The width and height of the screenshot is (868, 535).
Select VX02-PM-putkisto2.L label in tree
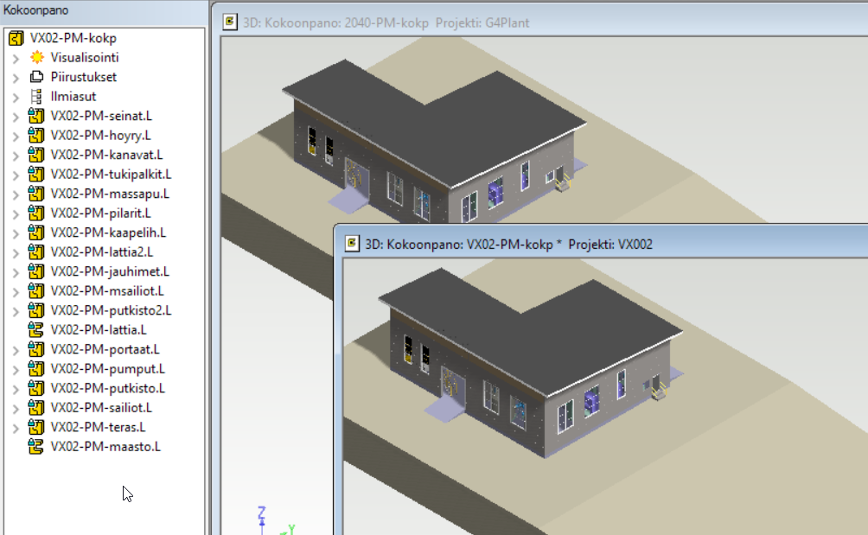click(x=111, y=310)
